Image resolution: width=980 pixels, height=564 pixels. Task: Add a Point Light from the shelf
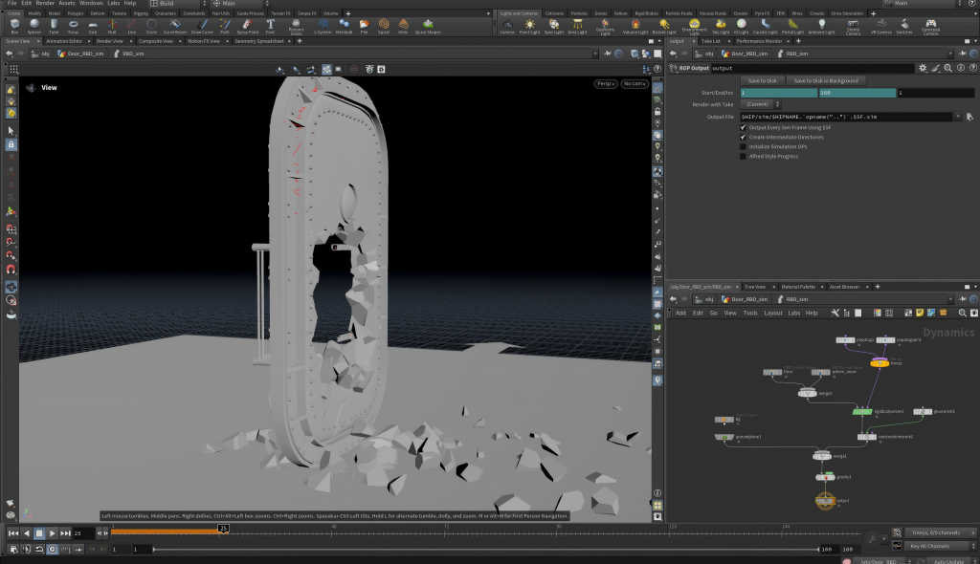[529, 26]
